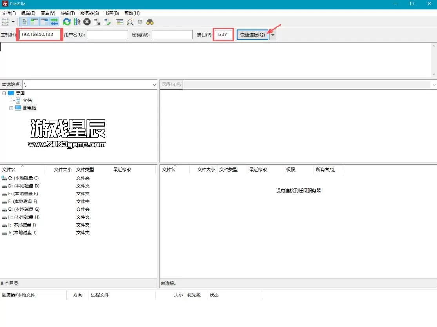Sort local files by 文件大小 column
Screen dimensions: 437x327
click(x=62, y=170)
